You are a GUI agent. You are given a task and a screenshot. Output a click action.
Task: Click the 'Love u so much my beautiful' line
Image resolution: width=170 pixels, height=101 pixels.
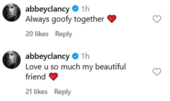76,67
